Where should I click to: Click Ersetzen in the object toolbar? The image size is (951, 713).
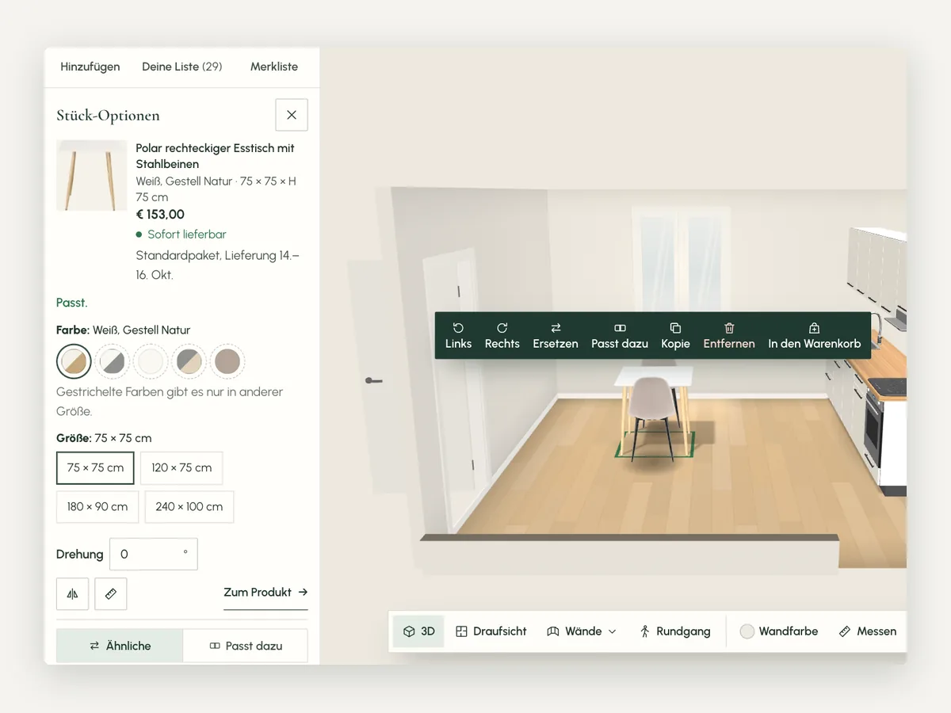pyautogui.click(x=556, y=336)
